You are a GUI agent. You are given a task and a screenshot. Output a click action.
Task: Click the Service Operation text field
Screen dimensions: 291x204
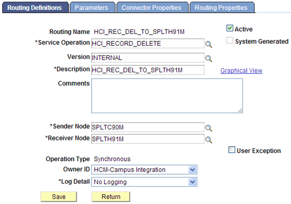pos(147,44)
